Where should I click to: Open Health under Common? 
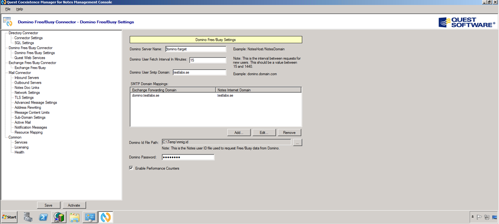19,152
